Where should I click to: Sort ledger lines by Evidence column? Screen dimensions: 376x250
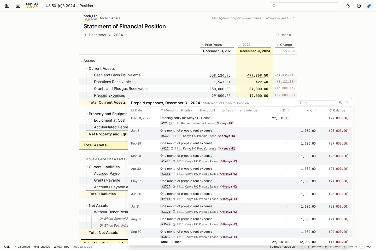250,110
